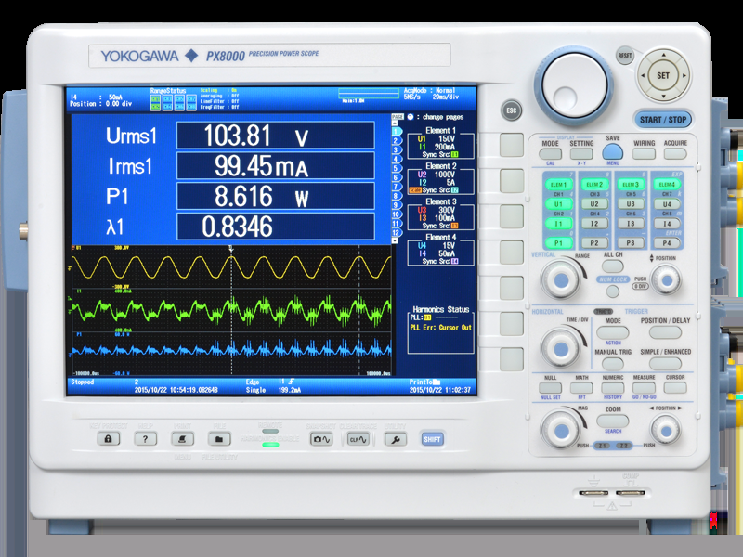Viewport: 743px width, 557px height.
Task: Click the horizontal TIME/DIV knob
Action: pyautogui.click(x=561, y=350)
